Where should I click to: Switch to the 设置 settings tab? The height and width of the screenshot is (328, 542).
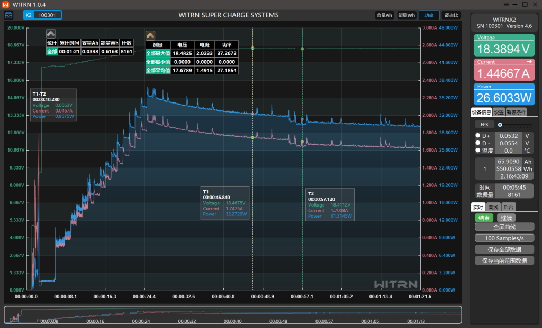pyautogui.click(x=499, y=112)
